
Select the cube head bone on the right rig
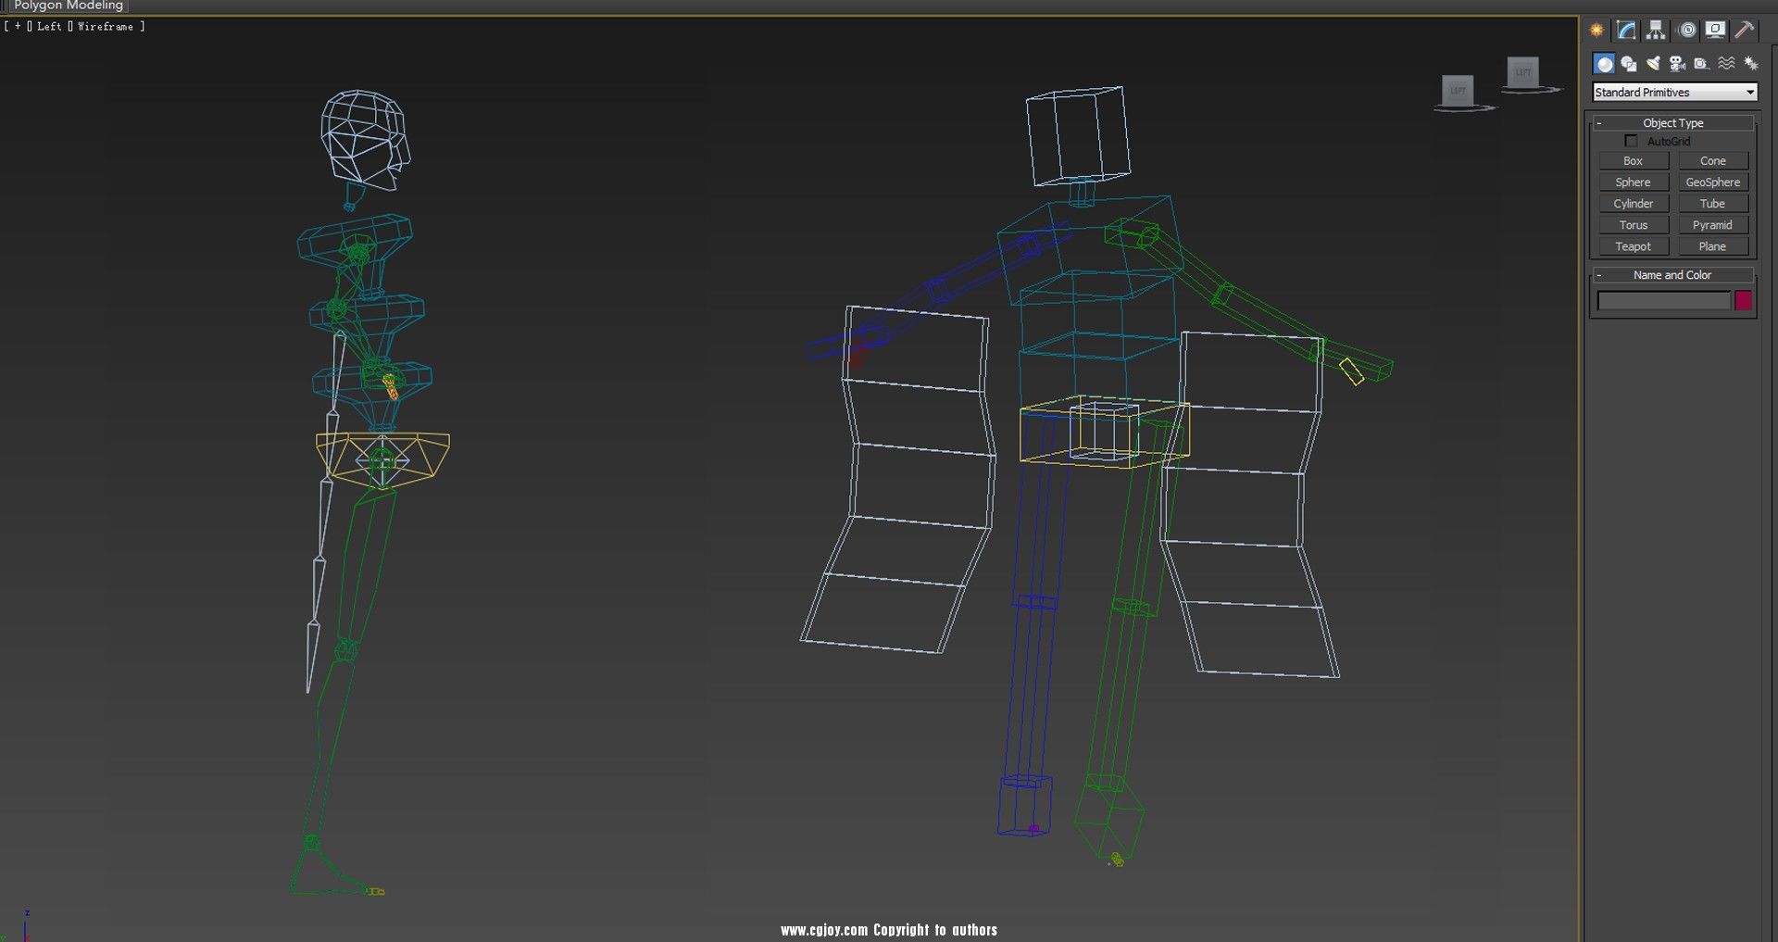1078,135
